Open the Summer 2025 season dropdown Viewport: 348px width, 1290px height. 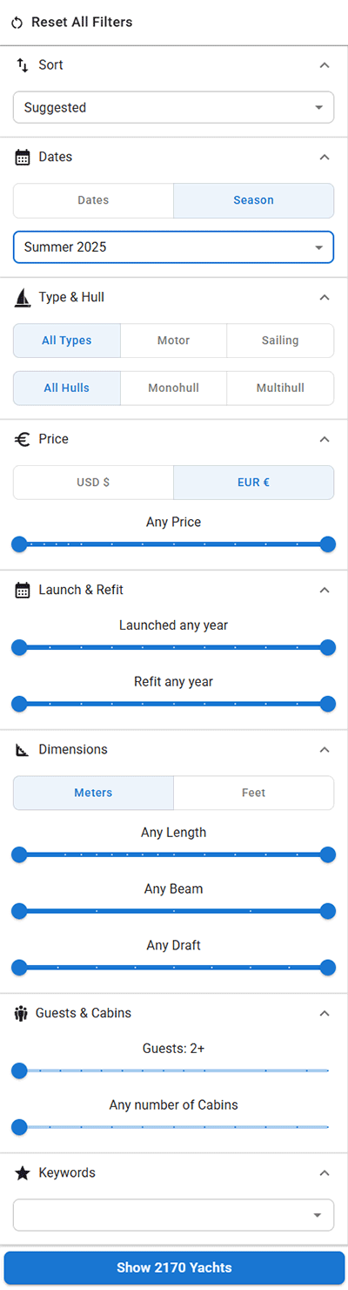pyautogui.click(x=173, y=247)
